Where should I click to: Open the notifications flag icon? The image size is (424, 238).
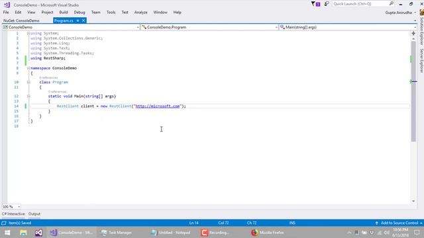pyautogui.click(x=315, y=4)
